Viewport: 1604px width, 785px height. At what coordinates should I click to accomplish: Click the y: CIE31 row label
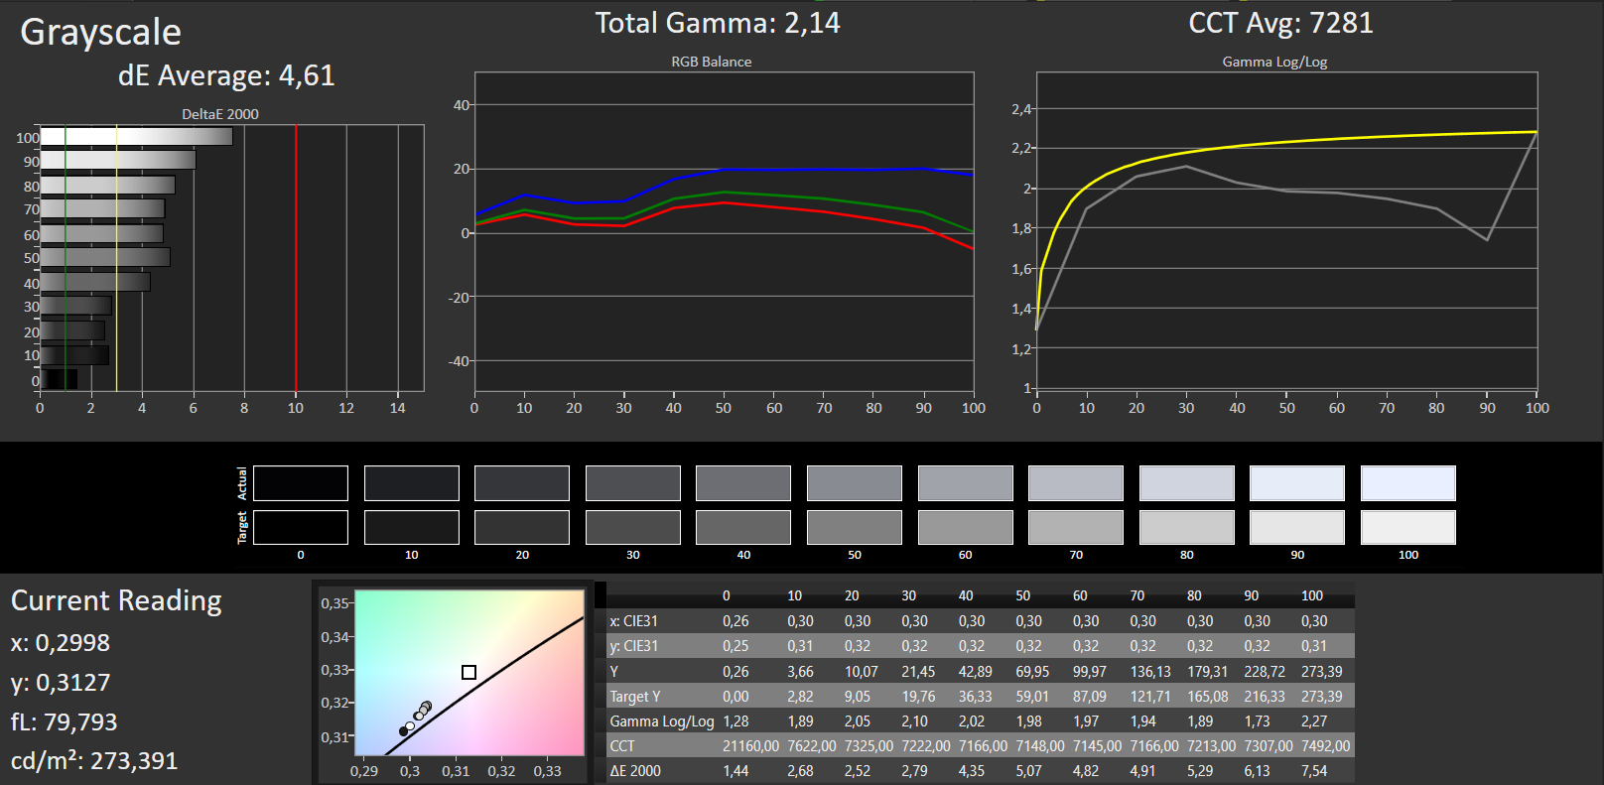click(x=634, y=646)
